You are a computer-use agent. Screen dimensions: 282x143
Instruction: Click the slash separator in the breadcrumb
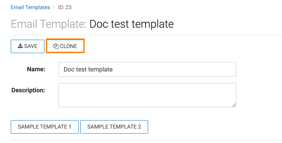point(53,7)
